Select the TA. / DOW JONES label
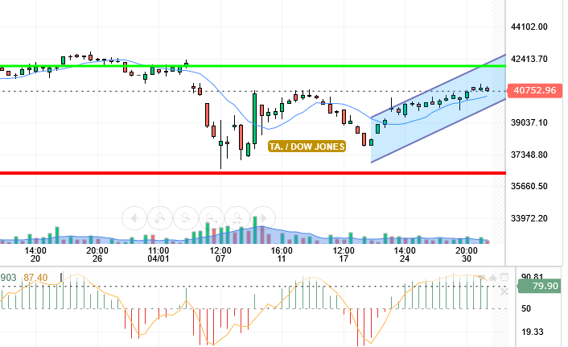Viewport: 568px width, 347px height. (307, 147)
